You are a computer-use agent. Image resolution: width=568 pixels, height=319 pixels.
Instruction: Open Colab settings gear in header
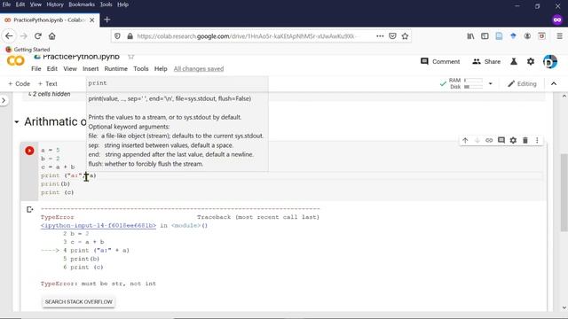click(531, 61)
